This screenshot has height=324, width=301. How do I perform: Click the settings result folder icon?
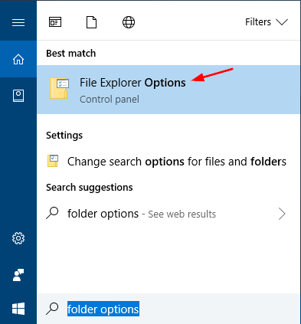pyautogui.click(x=53, y=161)
